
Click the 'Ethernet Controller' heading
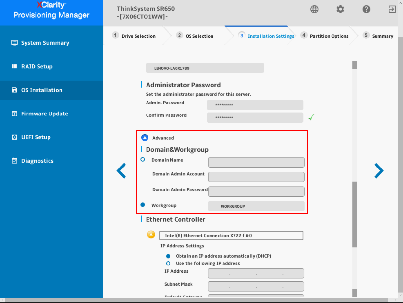click(x=176, y=219)
